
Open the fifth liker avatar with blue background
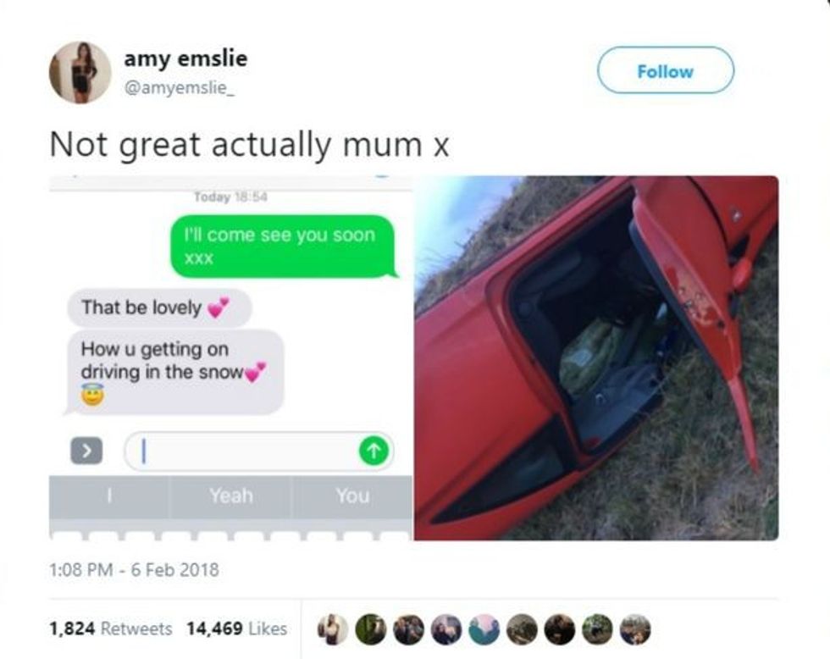(x=484, y=629)
